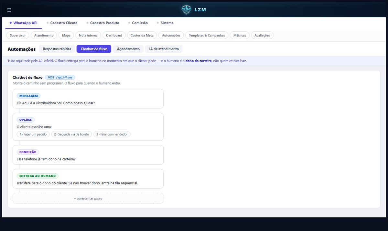Select the Nota interna pill
Image resolution: width=388 pixels, height=231 pixels.
click(88, 35)
